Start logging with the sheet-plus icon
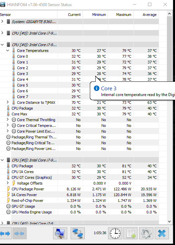 pyautogui.click(x=130, y=233)
